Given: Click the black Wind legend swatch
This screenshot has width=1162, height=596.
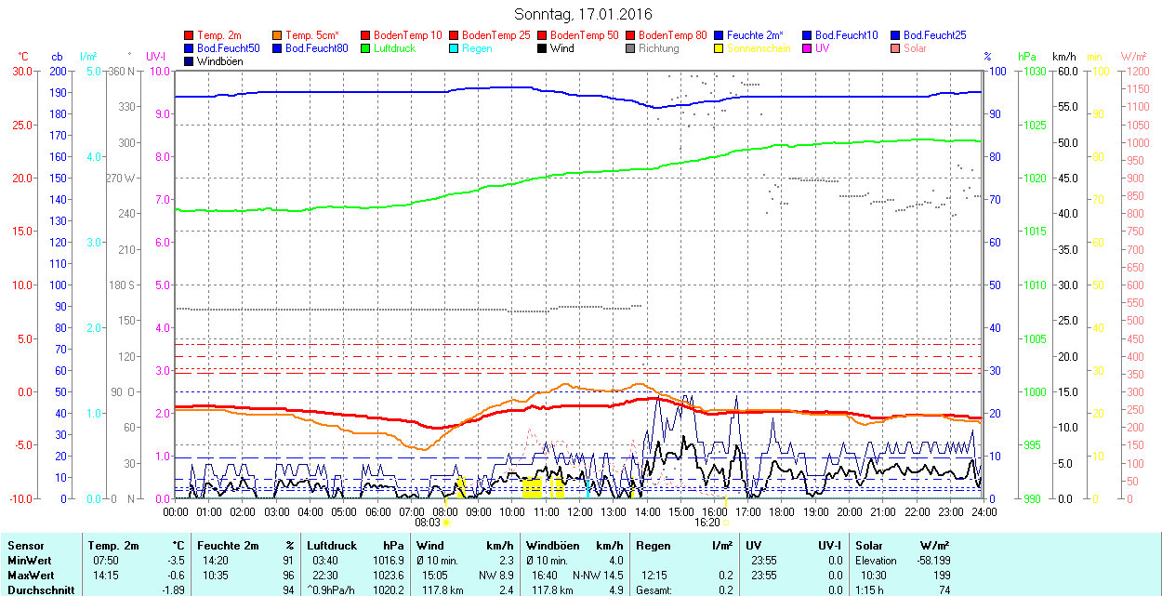Looking at the screenshot, I should click(x=543, y=48).
